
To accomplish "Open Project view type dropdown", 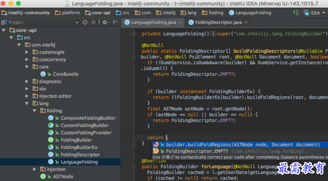I will pos(77,22).
